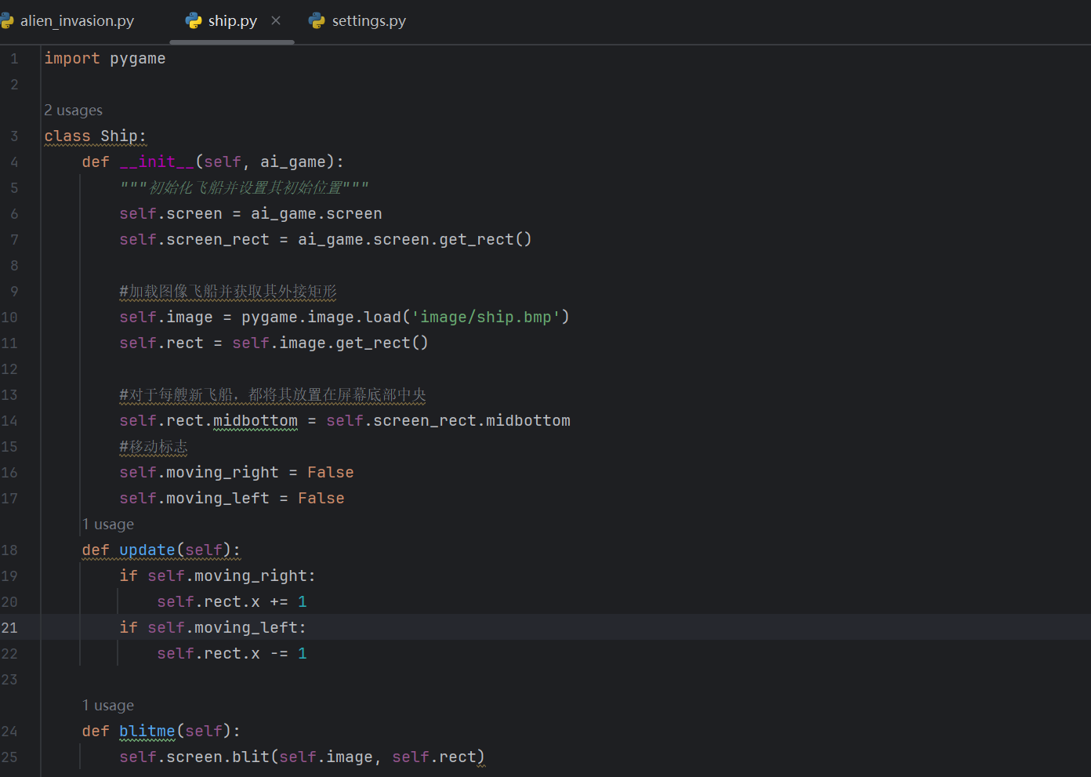Image resolution: width=1091 pixels, height=777 pixels.
Task: Click the 'update' method name
Action: (147, 550)
